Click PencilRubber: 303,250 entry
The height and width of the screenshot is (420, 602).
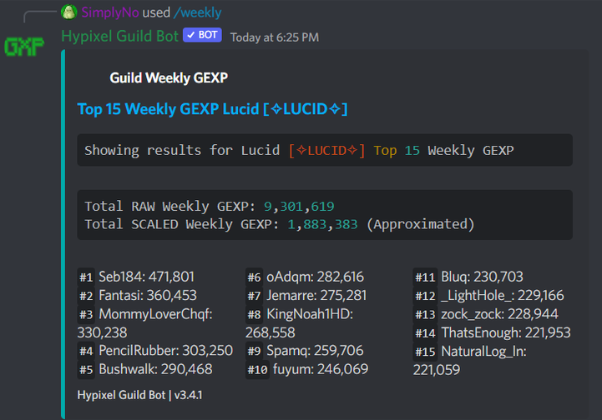click(x=166, y=351)
